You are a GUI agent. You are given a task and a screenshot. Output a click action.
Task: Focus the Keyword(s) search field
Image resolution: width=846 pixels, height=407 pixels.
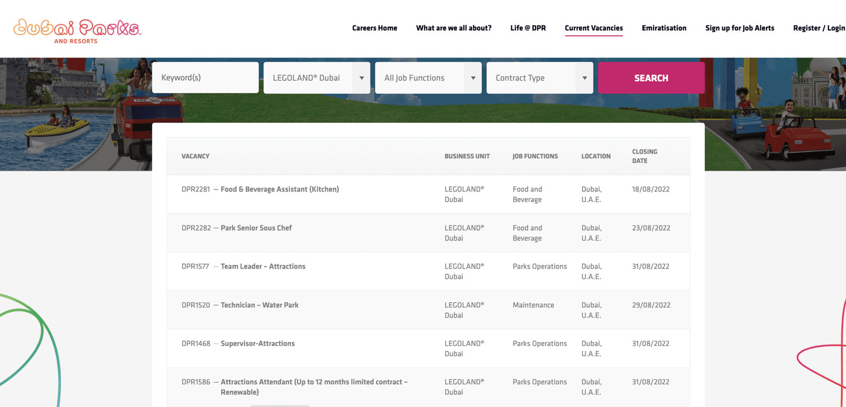click(205, 78)
